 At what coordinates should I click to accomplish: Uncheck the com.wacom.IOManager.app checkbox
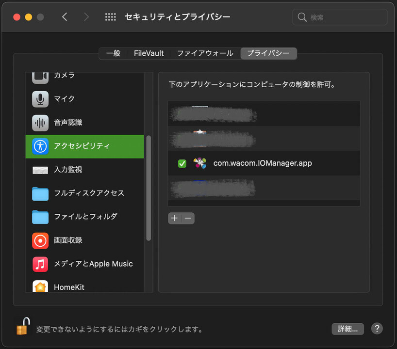[x=182, y=163]
